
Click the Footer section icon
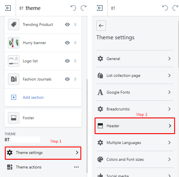tap(14, 118)
